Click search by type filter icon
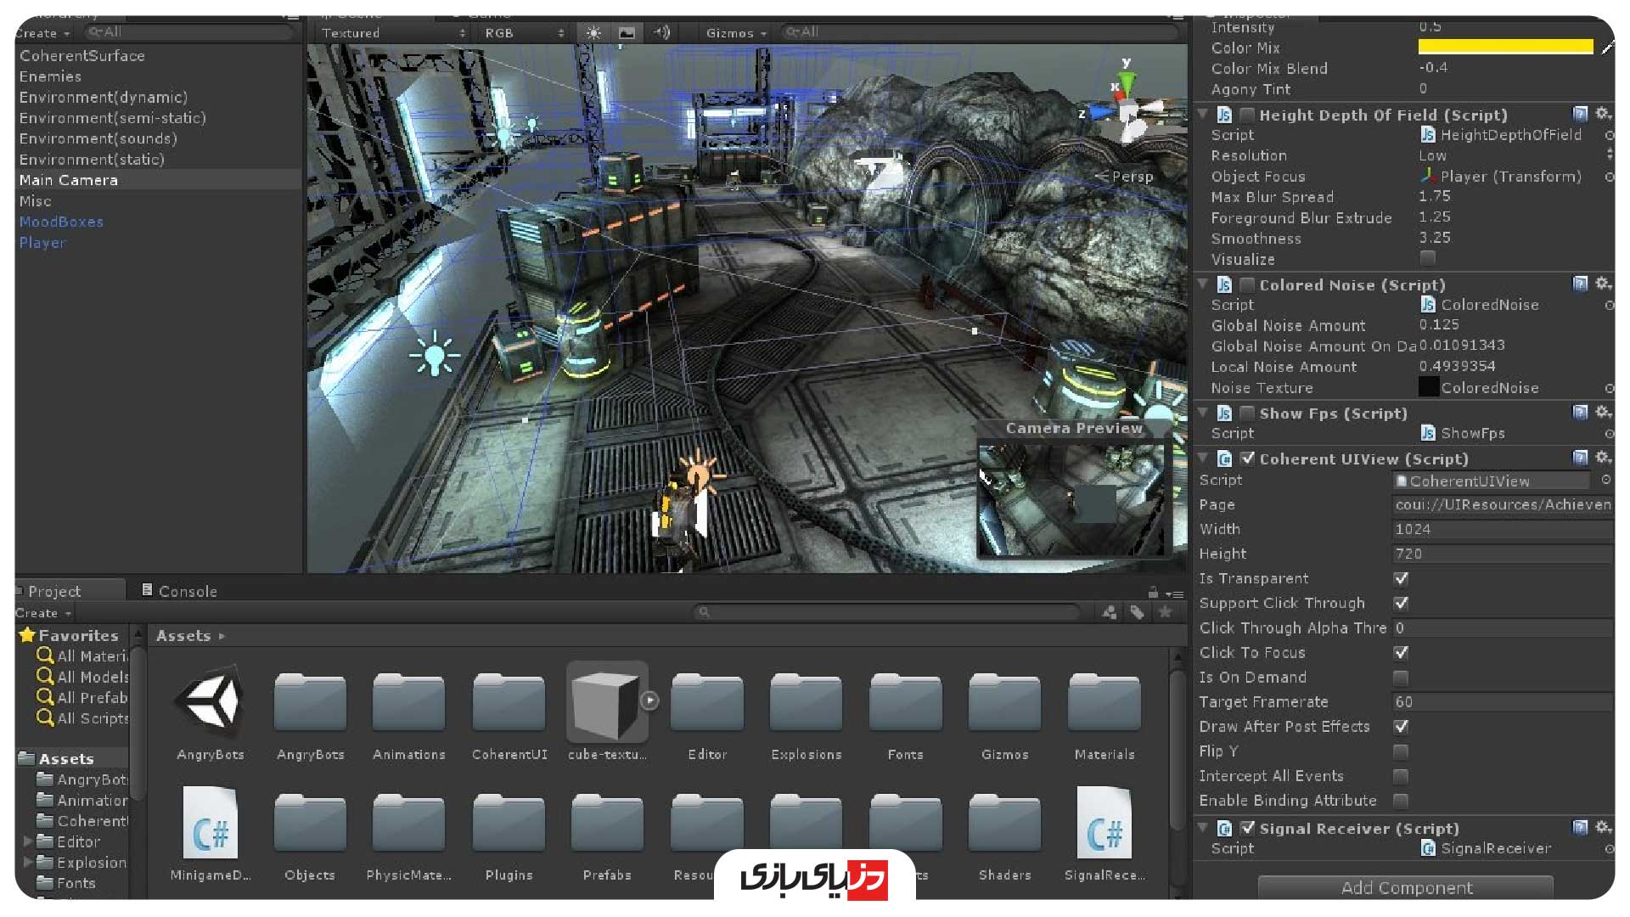 click(x=1110, y=612)
